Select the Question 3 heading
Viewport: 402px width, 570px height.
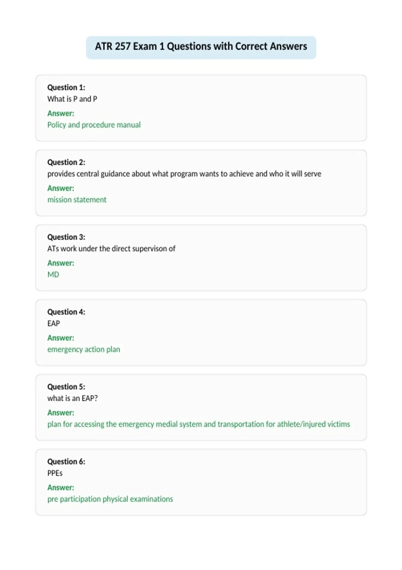pyautogui.click(x=66, y=237)
